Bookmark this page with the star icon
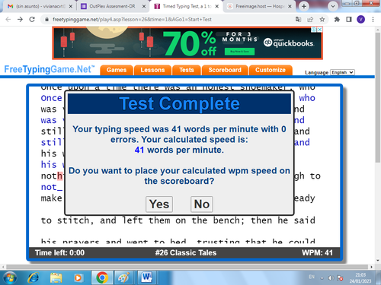 [322, 20]
